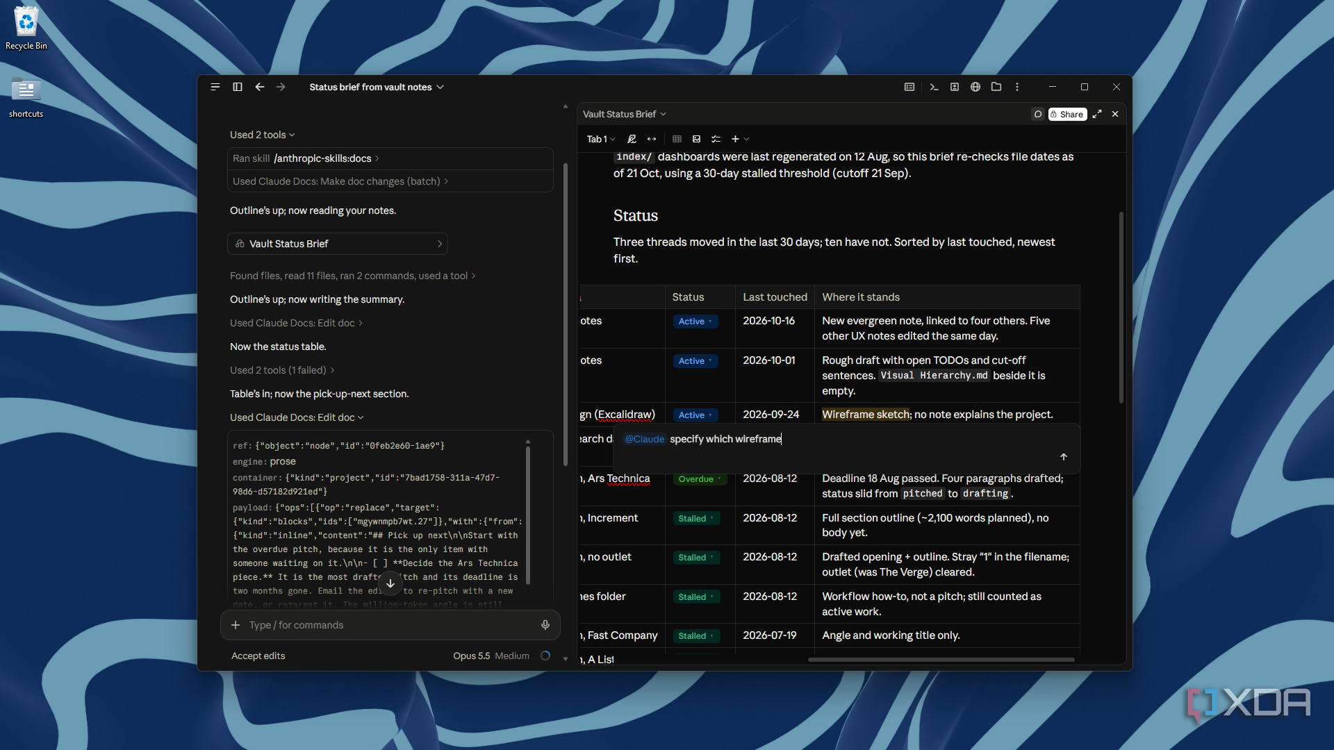Open the 'Status brief from vault notes' title dropdown

point(377,87)
